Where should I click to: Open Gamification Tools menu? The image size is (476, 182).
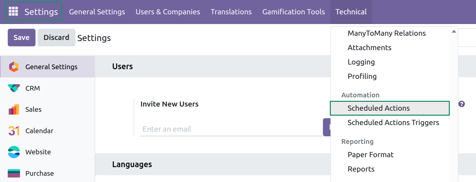click(x=293, y=12)
